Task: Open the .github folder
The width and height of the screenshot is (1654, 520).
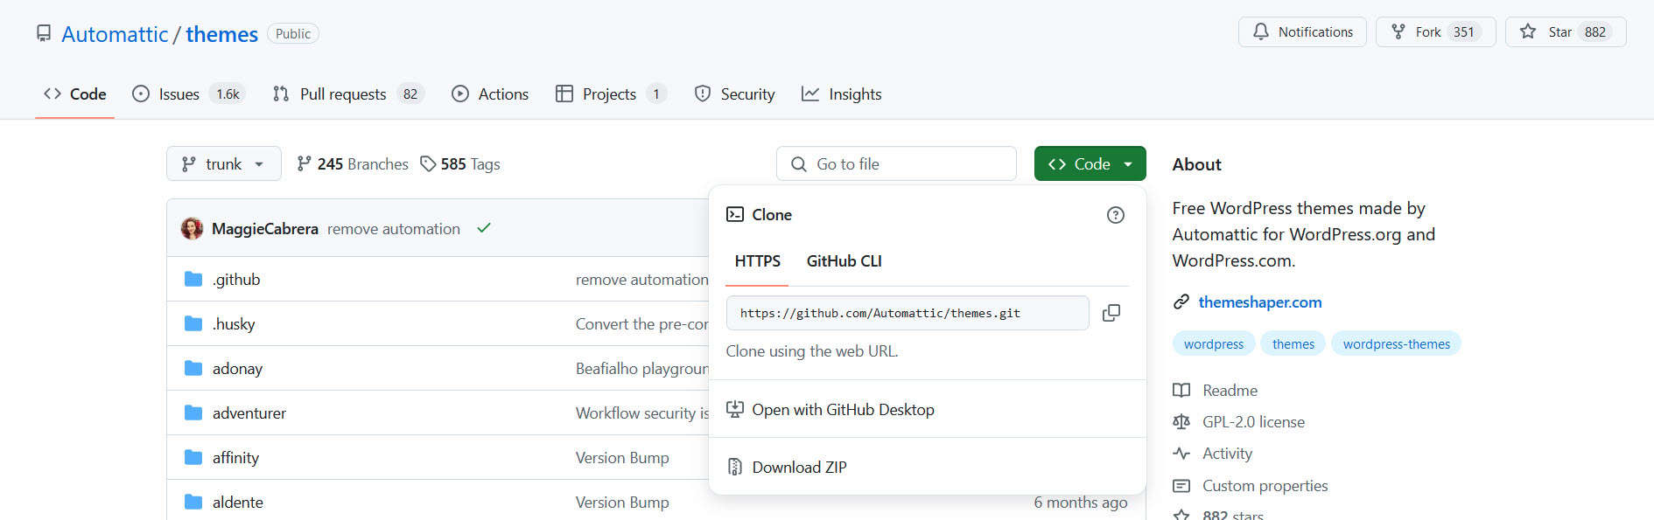Action: point(236,279)
